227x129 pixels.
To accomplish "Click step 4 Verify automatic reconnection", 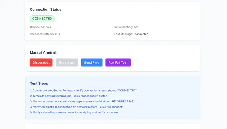I will (77, 107).
